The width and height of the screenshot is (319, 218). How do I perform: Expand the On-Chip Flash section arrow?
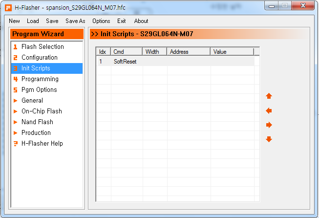click(15, 111)
